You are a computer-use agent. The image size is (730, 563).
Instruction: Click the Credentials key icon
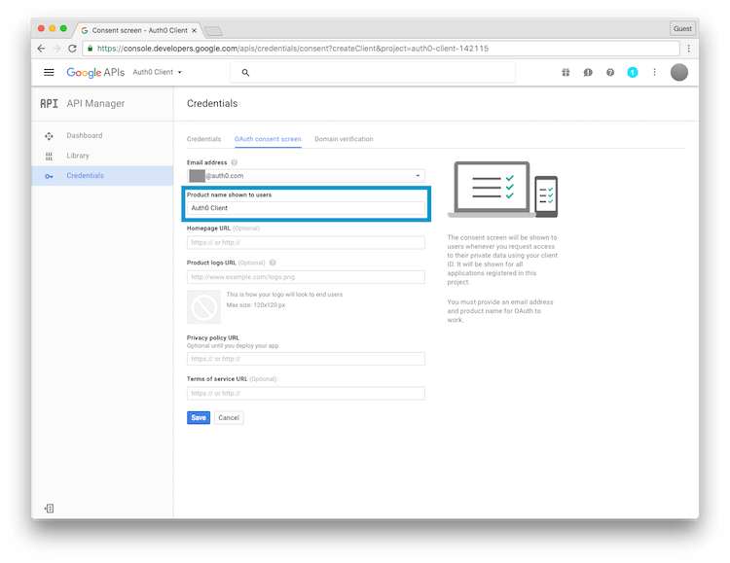tap(49, 176)
